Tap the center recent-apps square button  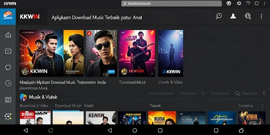pyautogui.click(x=160, y=130)
